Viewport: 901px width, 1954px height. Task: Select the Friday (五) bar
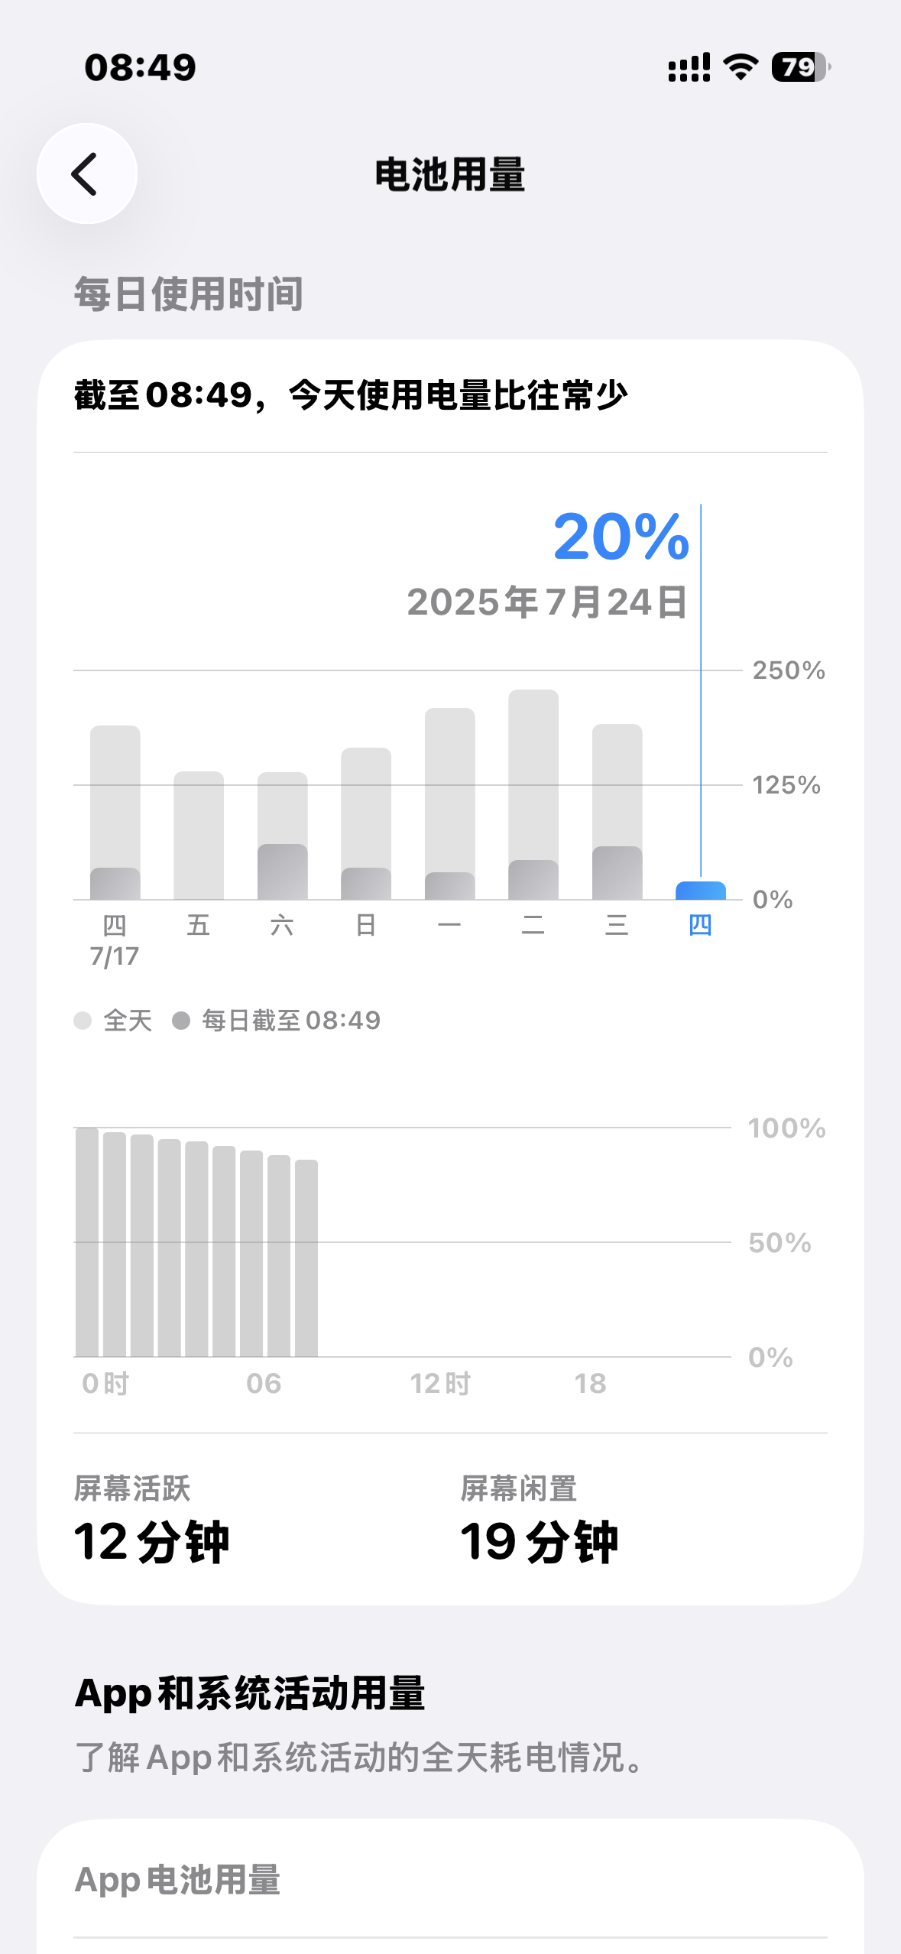199,836
